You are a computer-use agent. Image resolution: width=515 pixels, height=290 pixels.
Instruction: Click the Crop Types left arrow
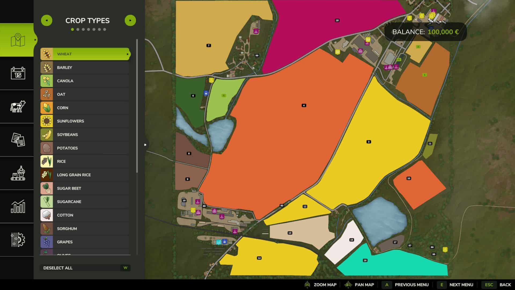[47, 20]
